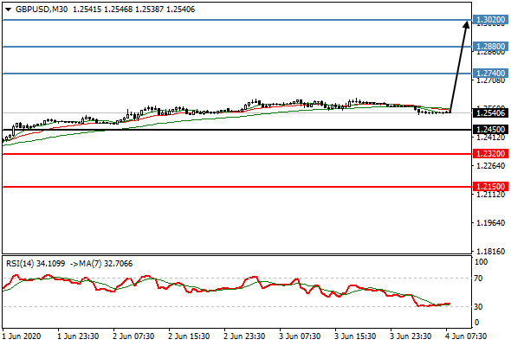The image size is (511, 346).
Task: Click the 3 Jun 07:30 time label
Action: (x=300, y=336)
